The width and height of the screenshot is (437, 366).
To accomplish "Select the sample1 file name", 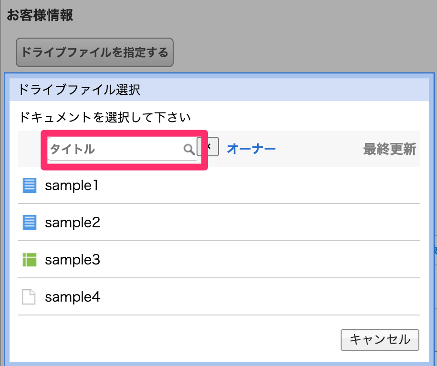I will [72, 185].
